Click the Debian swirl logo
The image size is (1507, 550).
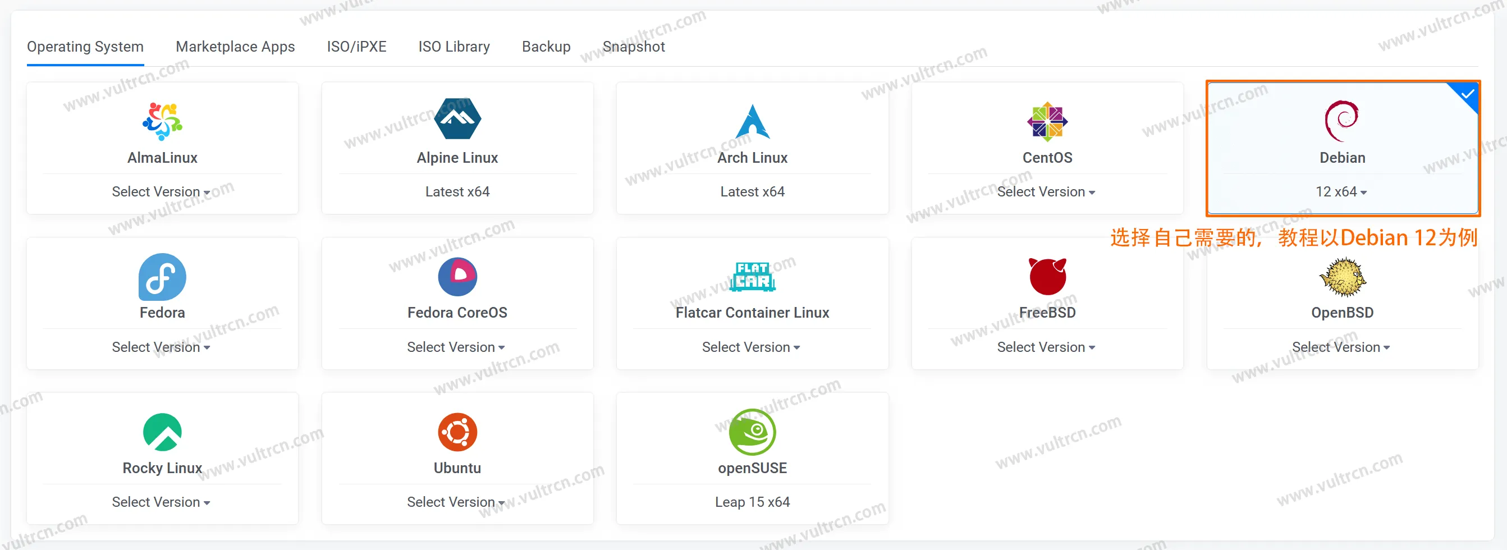click(x=1341, y=121)
